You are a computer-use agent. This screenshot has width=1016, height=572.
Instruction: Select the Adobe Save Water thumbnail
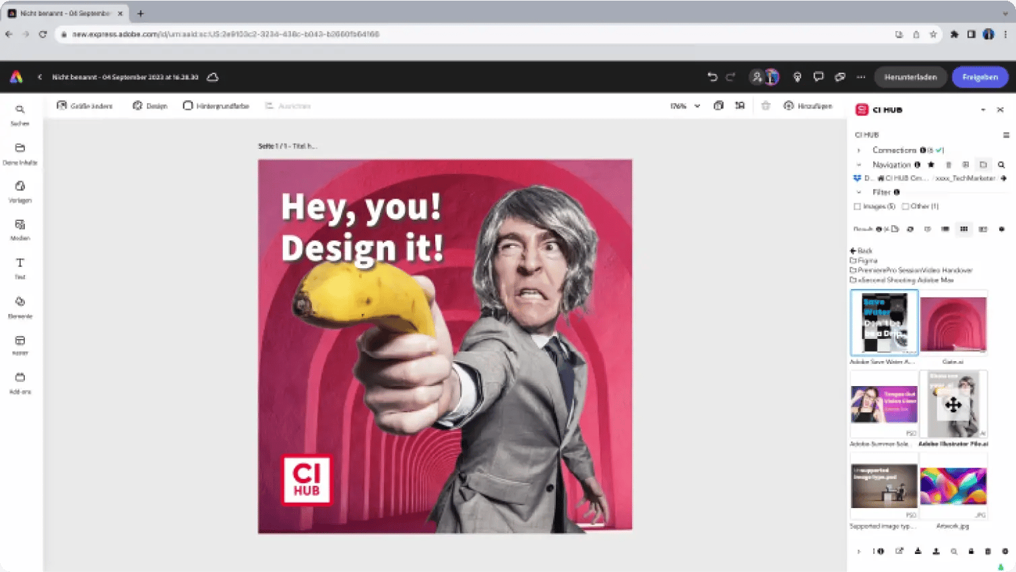(x=884, y=323)
